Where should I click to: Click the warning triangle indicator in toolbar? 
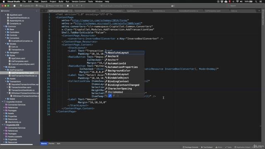[173, 6]
